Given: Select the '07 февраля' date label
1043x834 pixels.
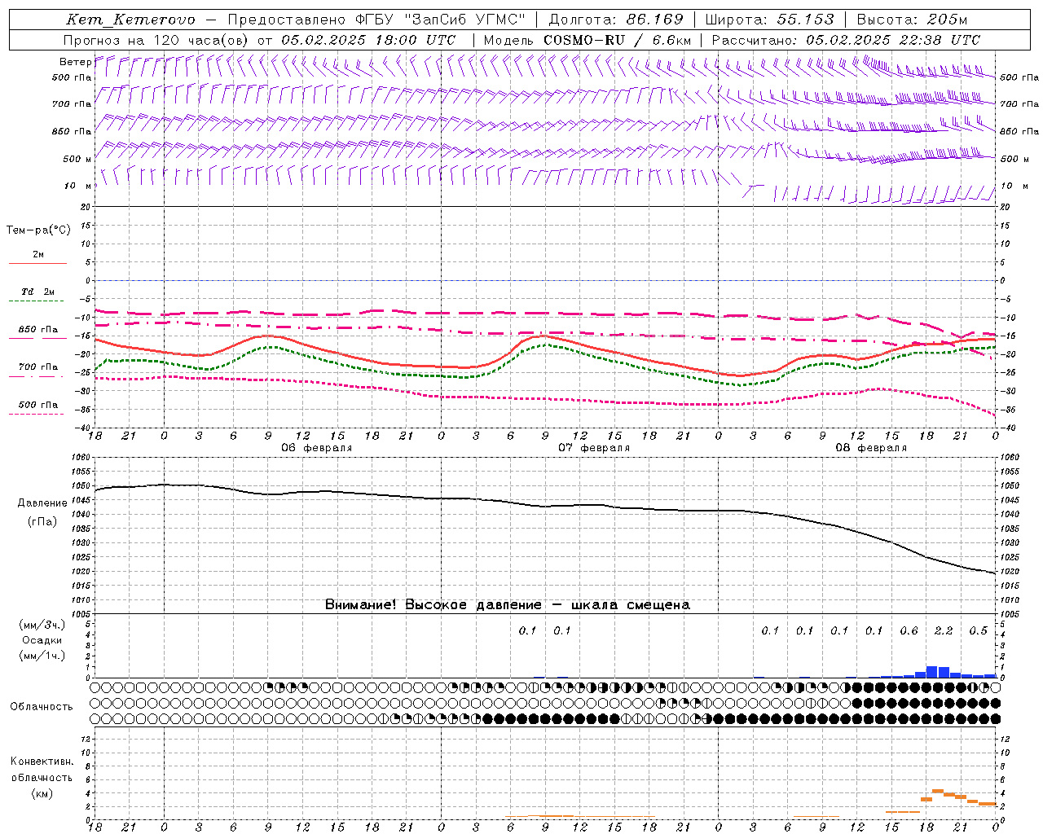Looking at the screenshot, I should coord(593,448).
